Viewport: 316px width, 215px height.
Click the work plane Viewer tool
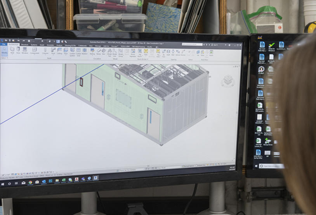coord(211,53)
